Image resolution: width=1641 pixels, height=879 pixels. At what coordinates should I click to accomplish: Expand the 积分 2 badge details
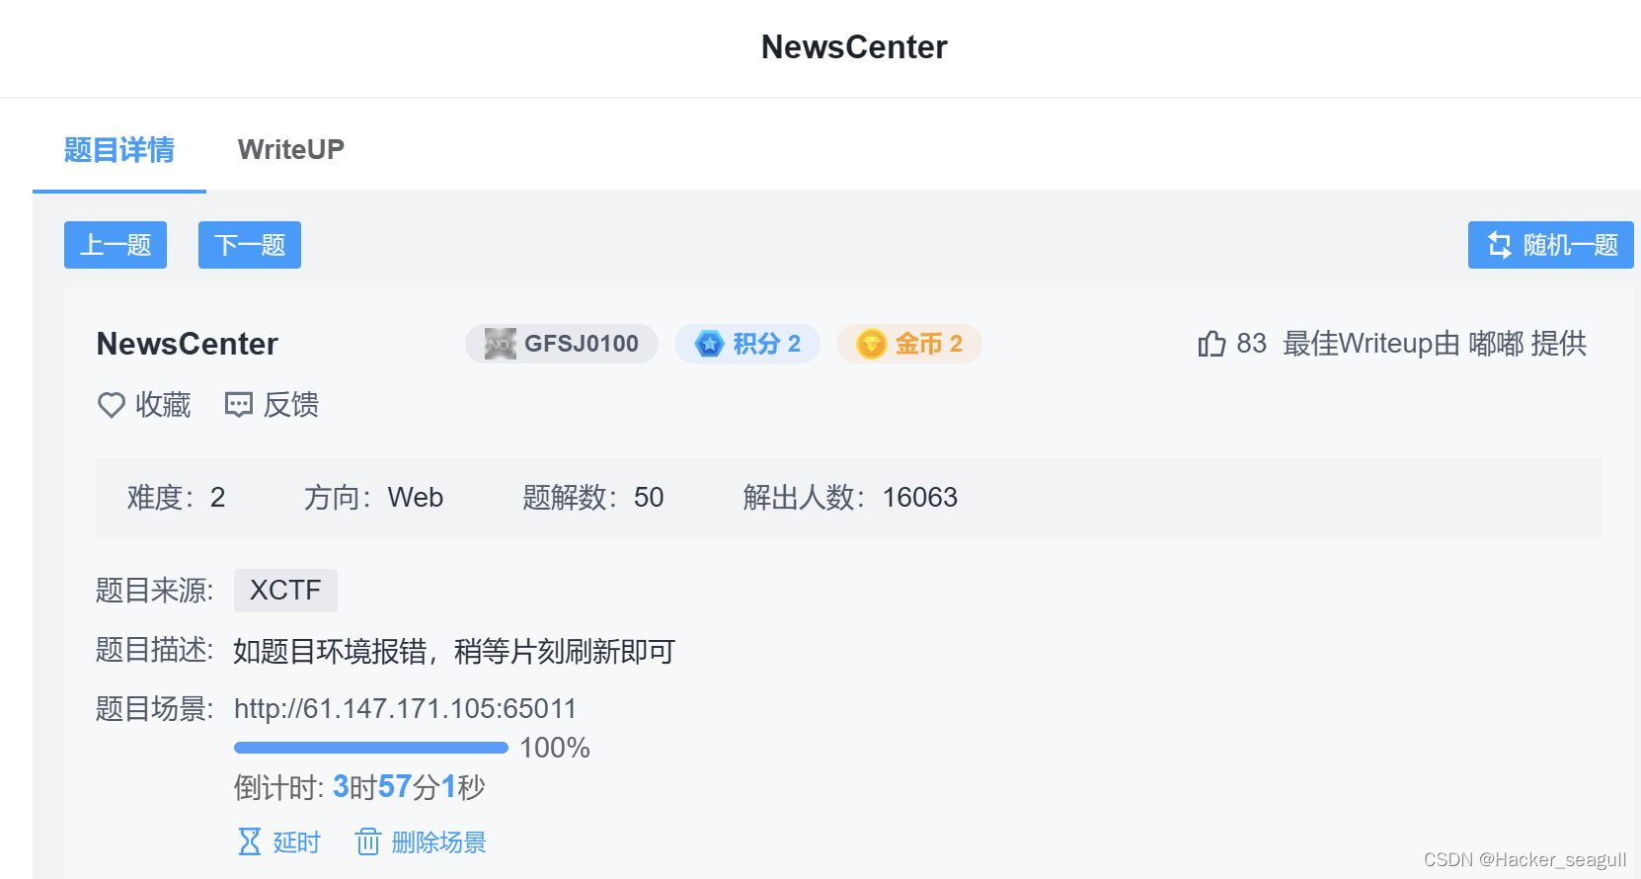(747, 343)
